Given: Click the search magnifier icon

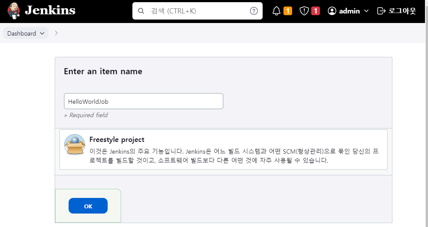Looking at the screenshot, I should (x=141, y=11).
